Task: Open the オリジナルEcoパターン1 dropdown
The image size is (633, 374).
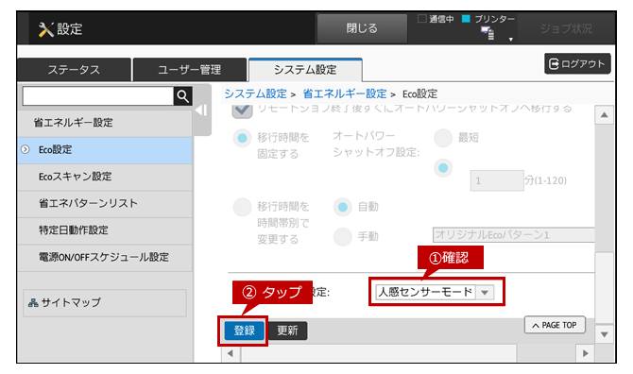Action: click(x=514, y=235)
